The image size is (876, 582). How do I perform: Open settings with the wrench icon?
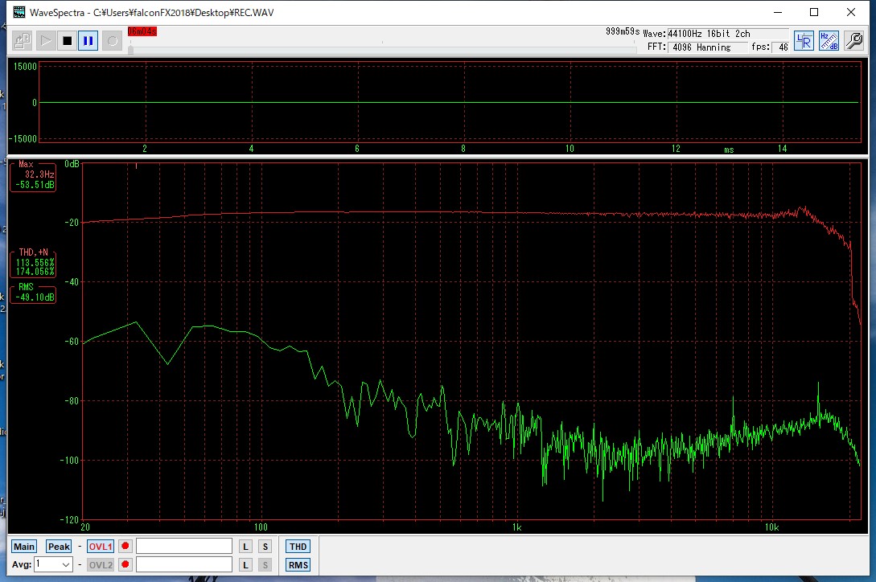coord(853,41)
